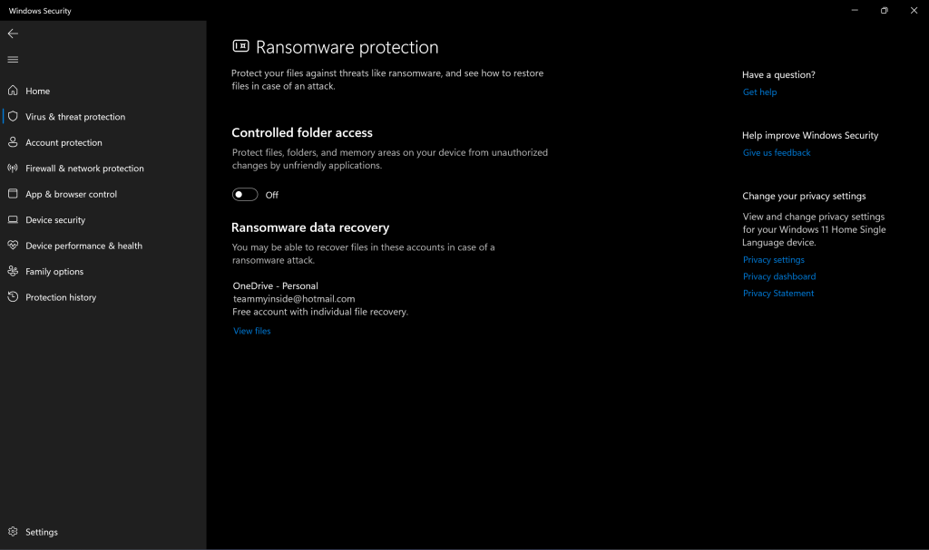
Task: Select Virus & threat protection
Action: (x=75, y=117)
